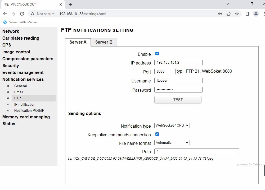Reload the settings page

[22, 14]
